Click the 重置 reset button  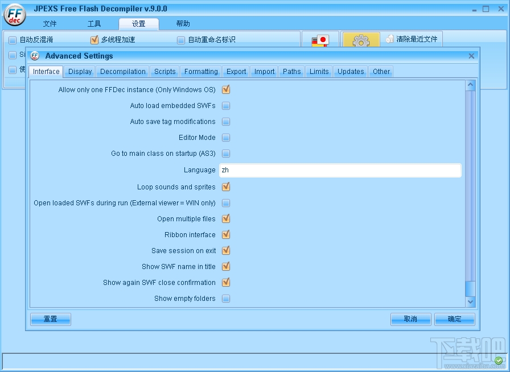[x=50, y=319]
